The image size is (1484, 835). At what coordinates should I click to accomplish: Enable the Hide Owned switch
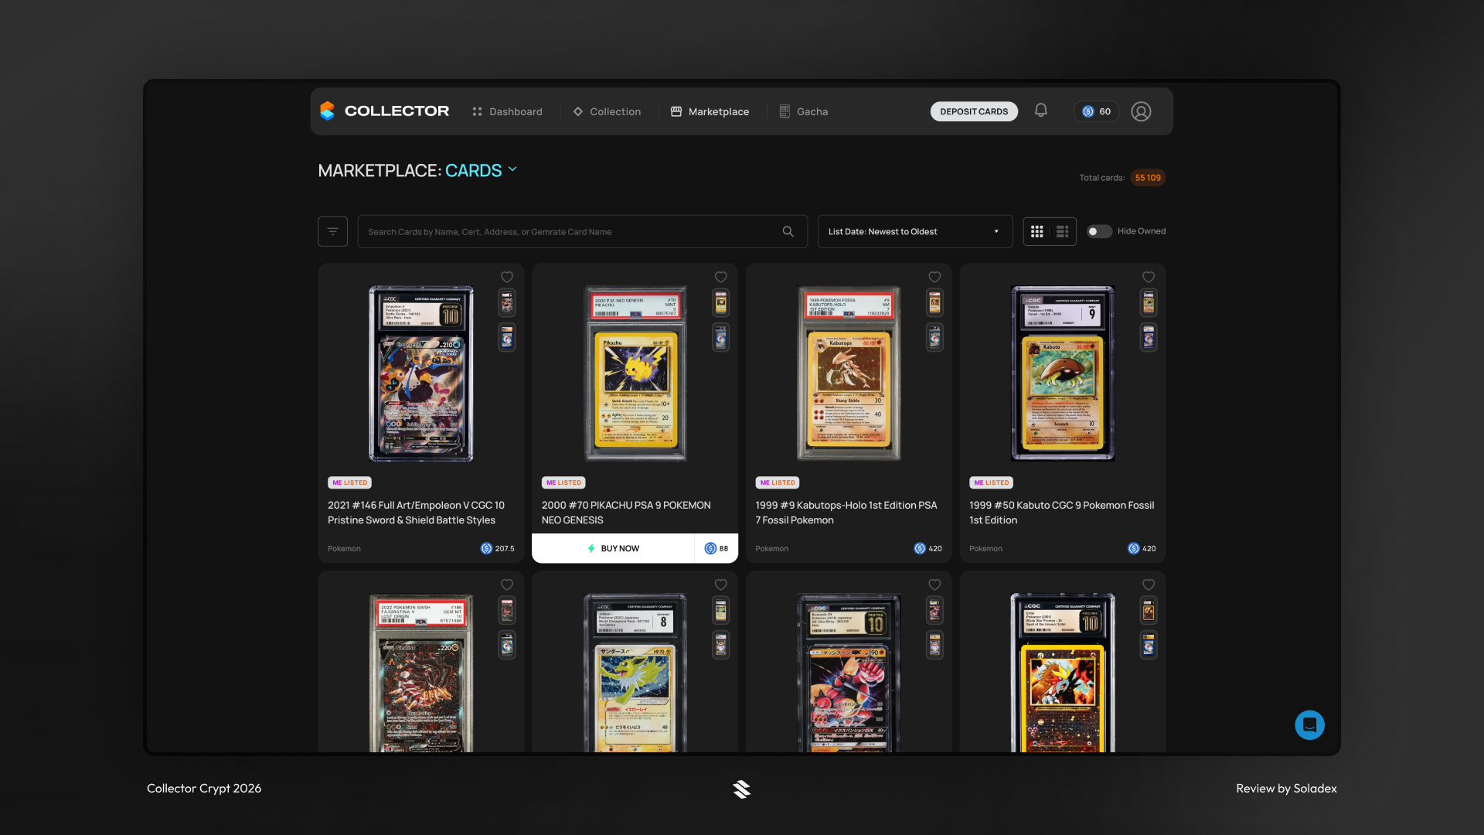1098,230
